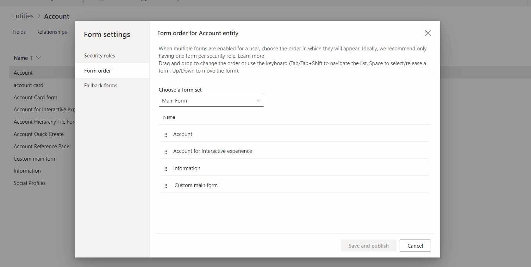Click the Save and publish button
This screenshot has width=531, height=267.
368,246
